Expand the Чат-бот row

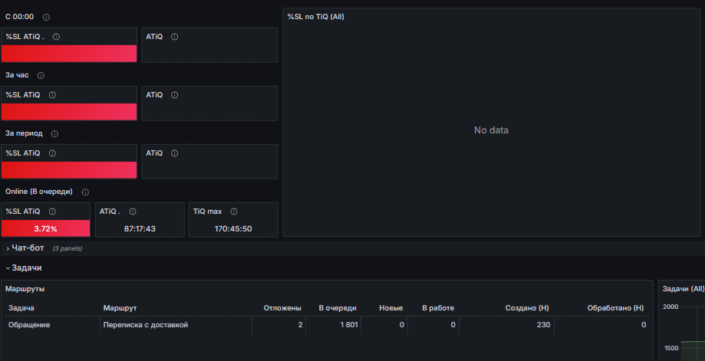tap(28, 248)
